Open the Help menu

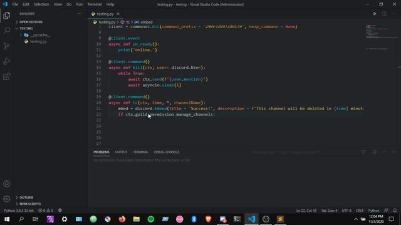click(110, 4)
